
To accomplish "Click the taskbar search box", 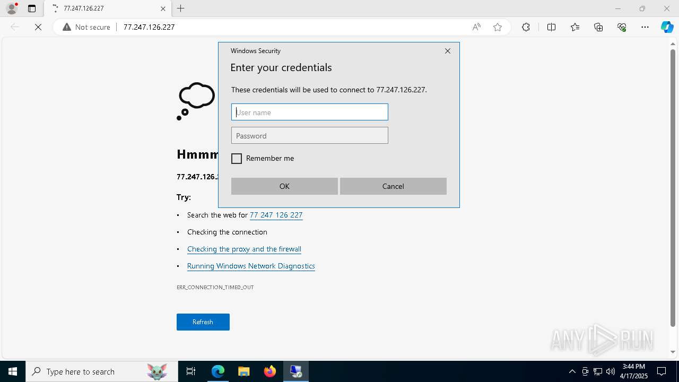I will coord(102,371).
